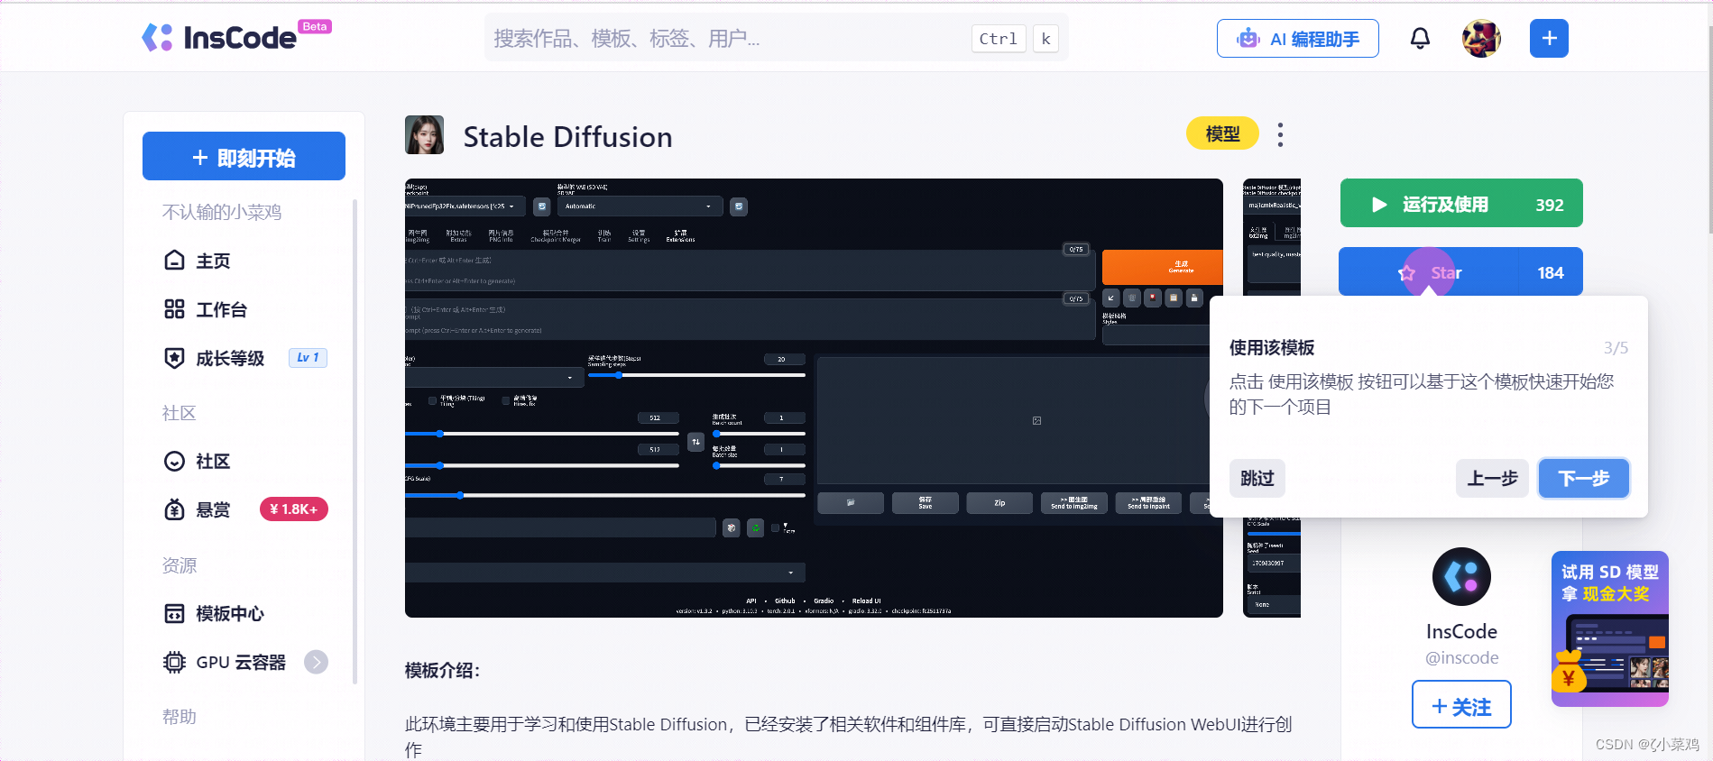Open 模板中心 in sidebar

[230, 613]
